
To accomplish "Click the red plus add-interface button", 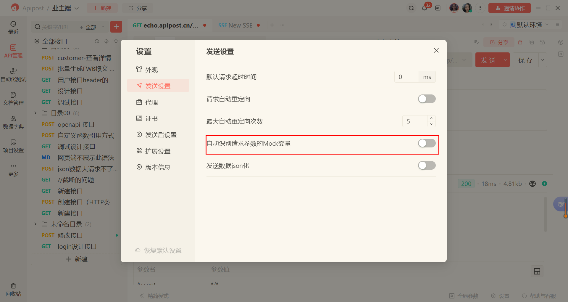I will pos(116,27).
